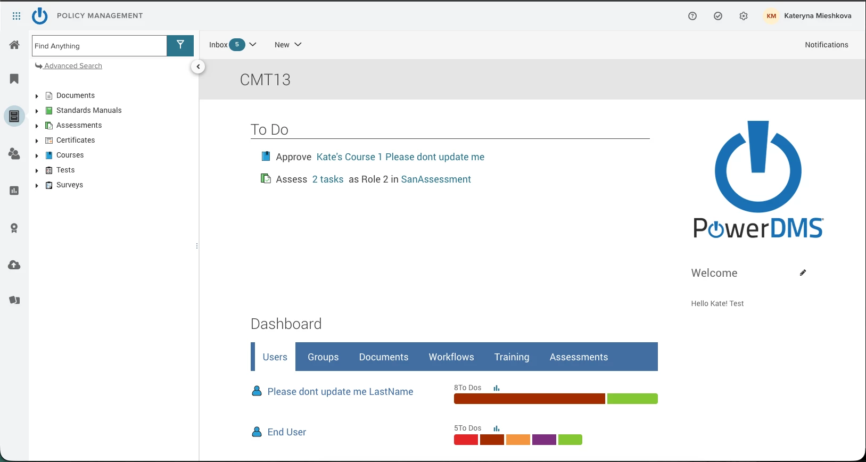Click the Kateryna Mieshkova user name
Viewport: 866px width, 462px height.
tap(818, 16)
